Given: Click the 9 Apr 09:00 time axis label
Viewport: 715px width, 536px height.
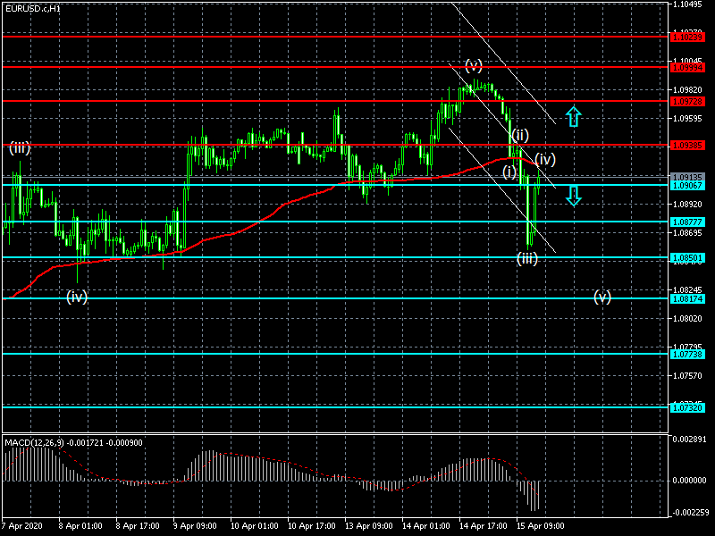Looking at the screenshot, I should coord(195,526).
